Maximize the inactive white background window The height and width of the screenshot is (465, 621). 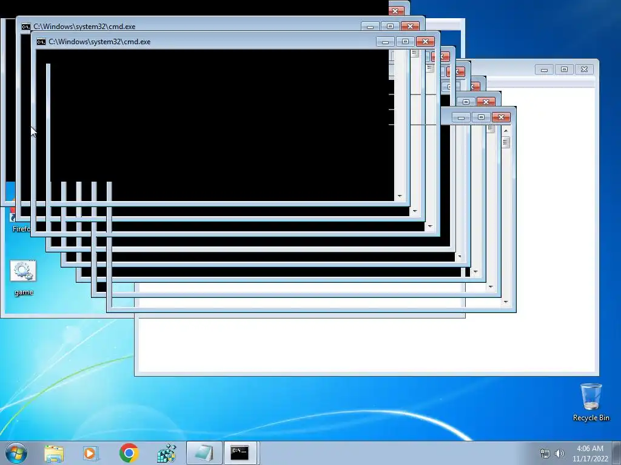[x=564, y=70]
